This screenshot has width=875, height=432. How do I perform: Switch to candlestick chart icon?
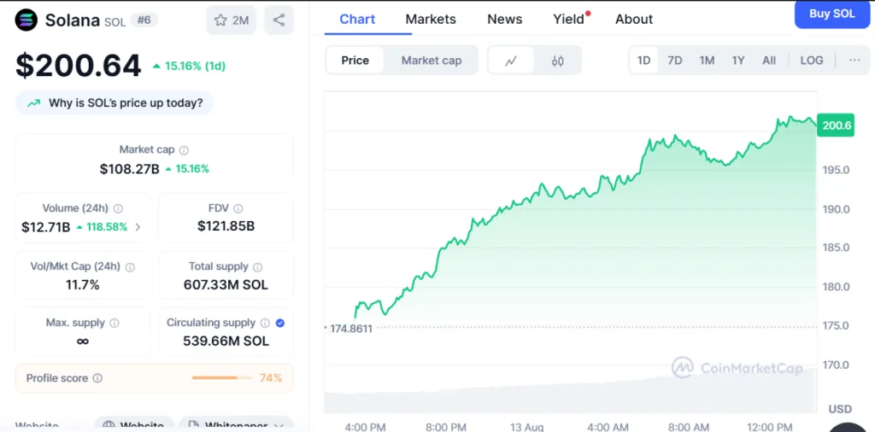pyautogui.click(x=557, y=61)
